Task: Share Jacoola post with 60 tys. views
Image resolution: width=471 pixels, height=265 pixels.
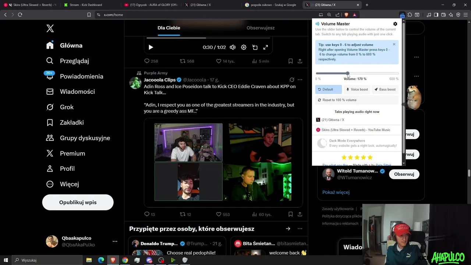Action: click(300, 214)
